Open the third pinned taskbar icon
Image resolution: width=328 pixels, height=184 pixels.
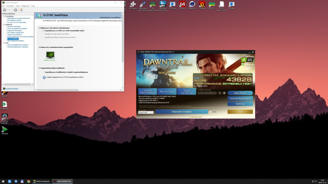click(x=16, y=182)
